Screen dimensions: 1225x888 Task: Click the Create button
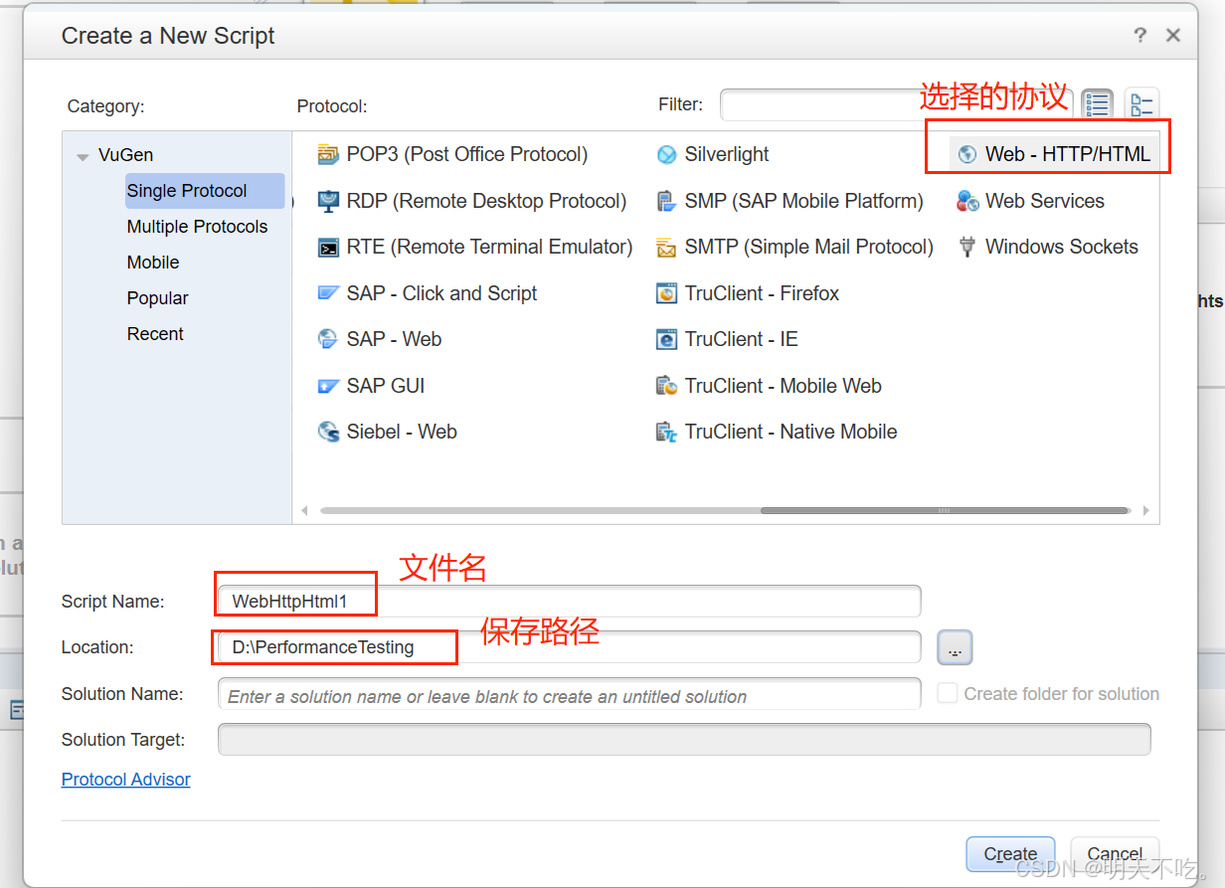pos(1010,854)
